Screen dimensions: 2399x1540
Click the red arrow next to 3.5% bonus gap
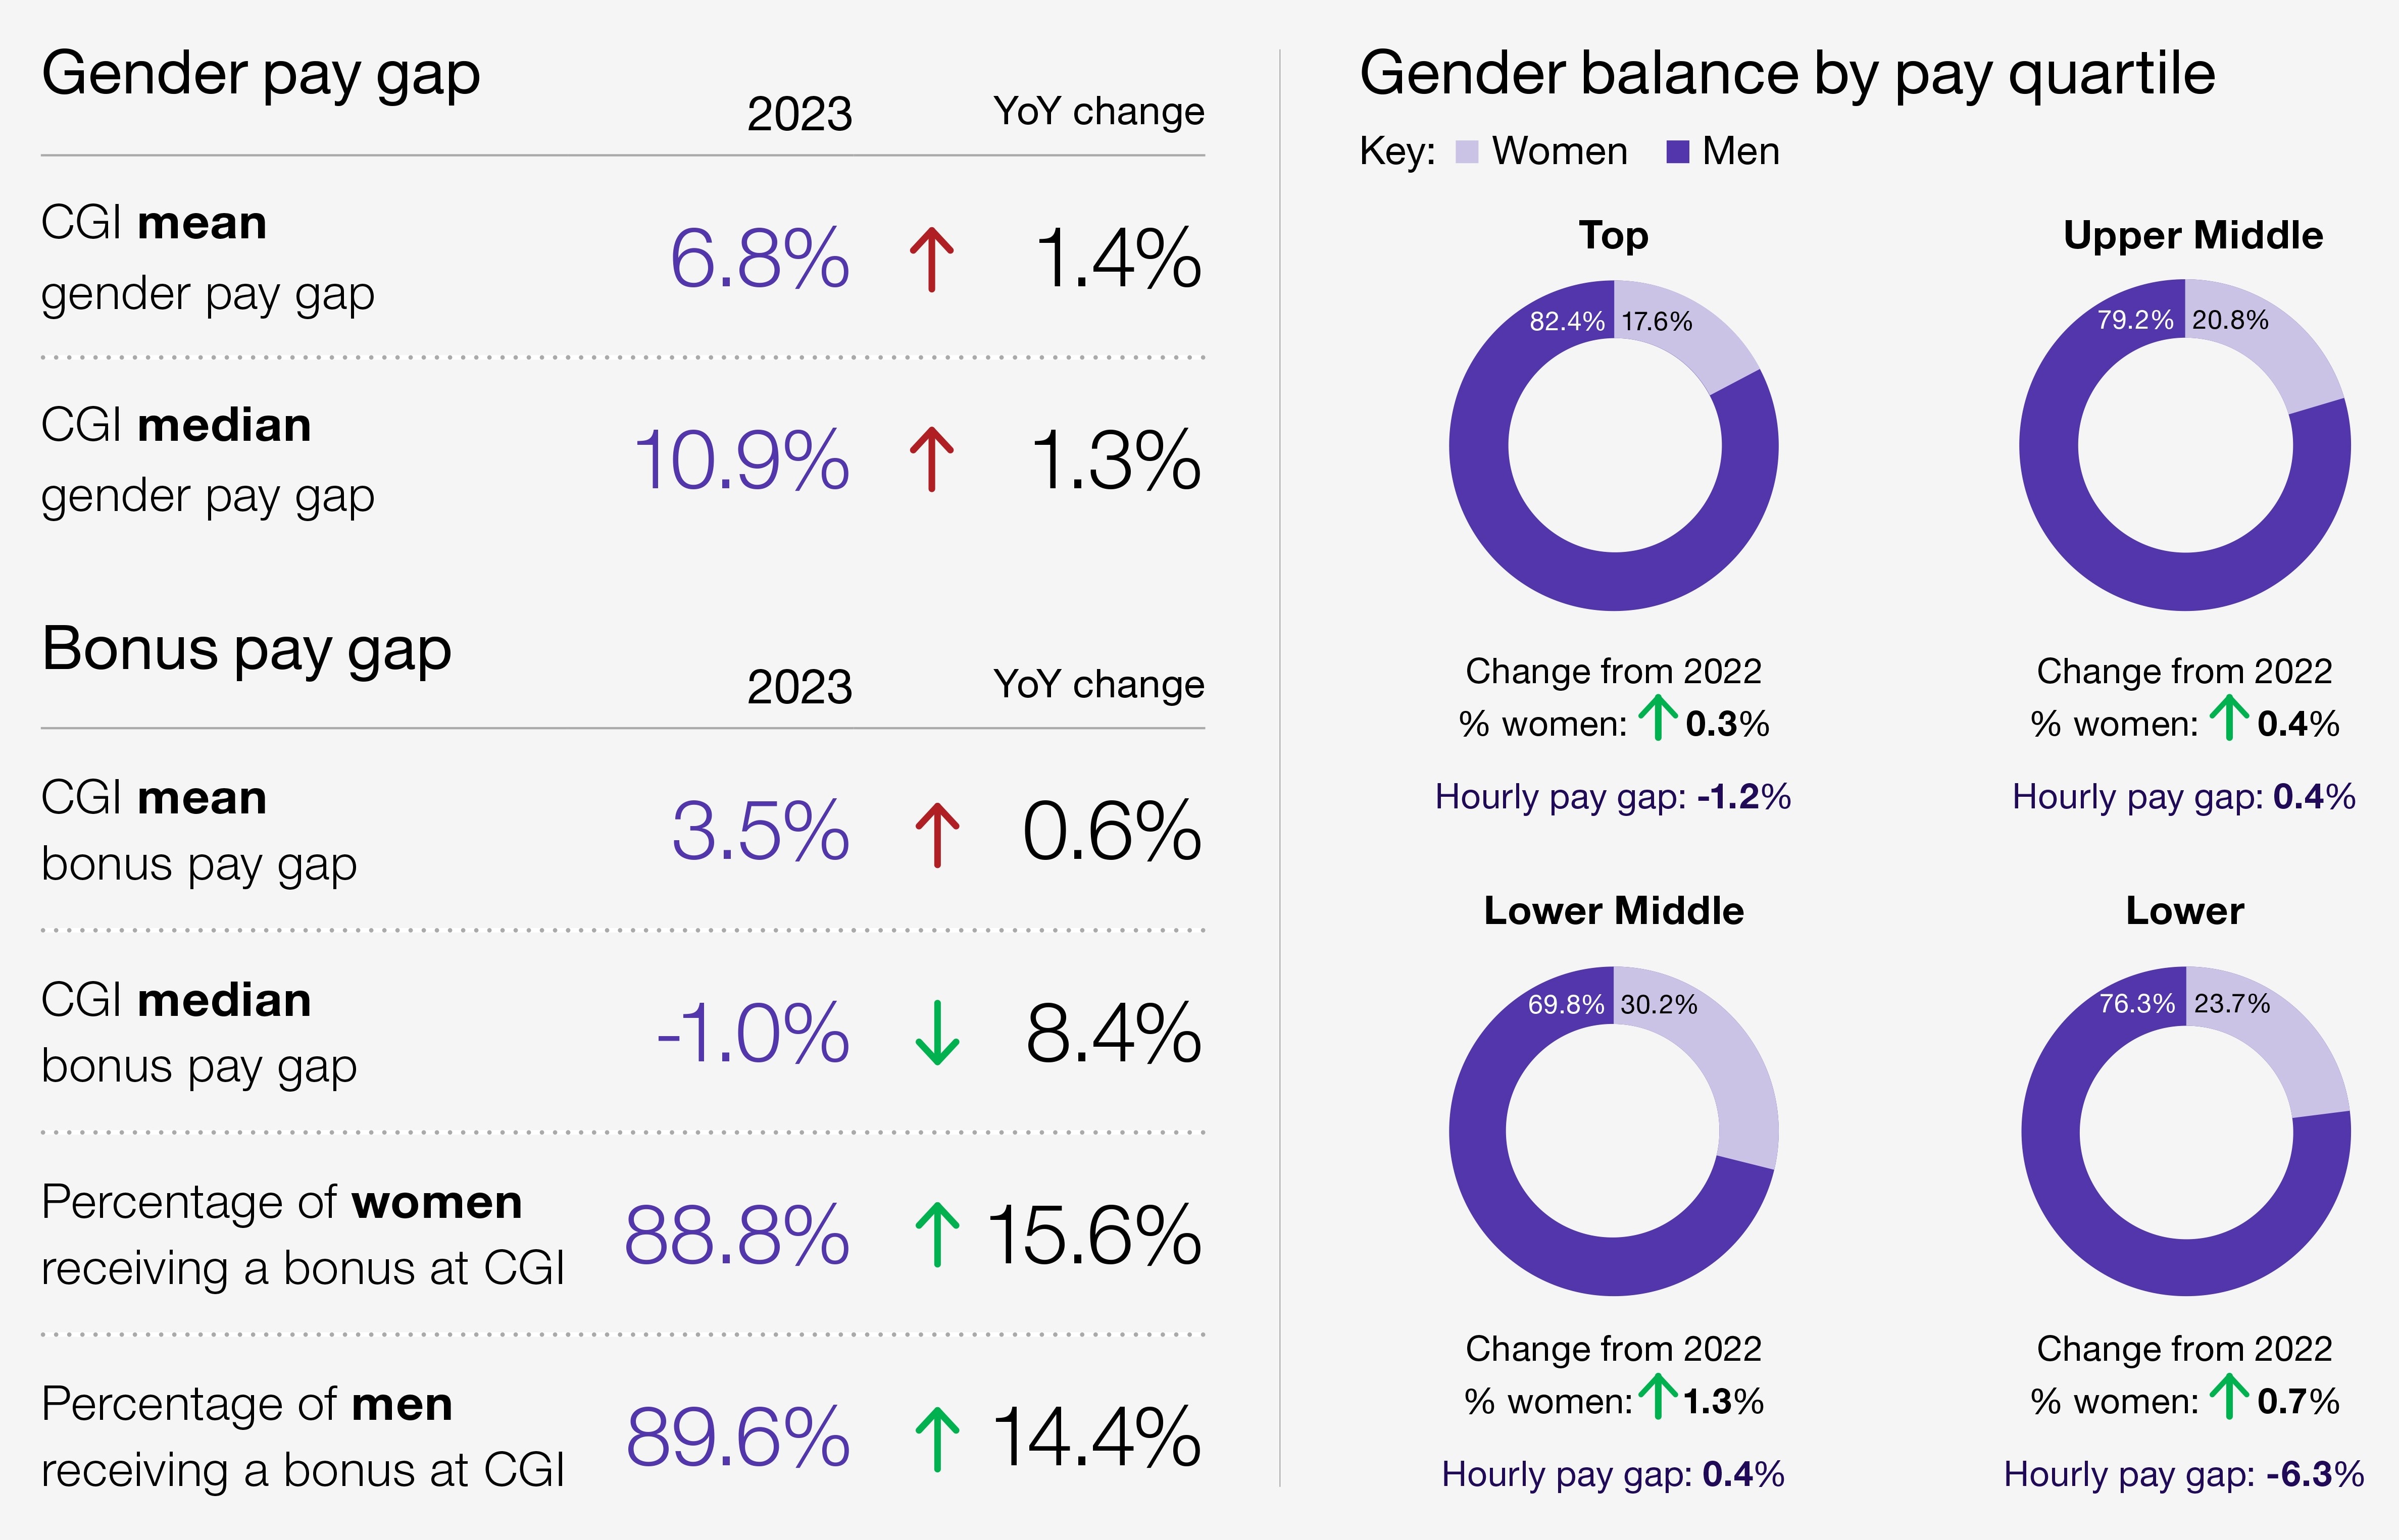click(x=937, y=834)
